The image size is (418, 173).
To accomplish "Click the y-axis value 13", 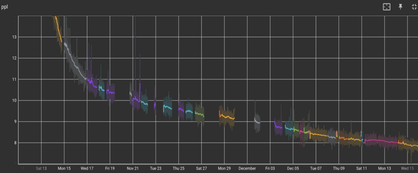I will [x=14, y=37].
